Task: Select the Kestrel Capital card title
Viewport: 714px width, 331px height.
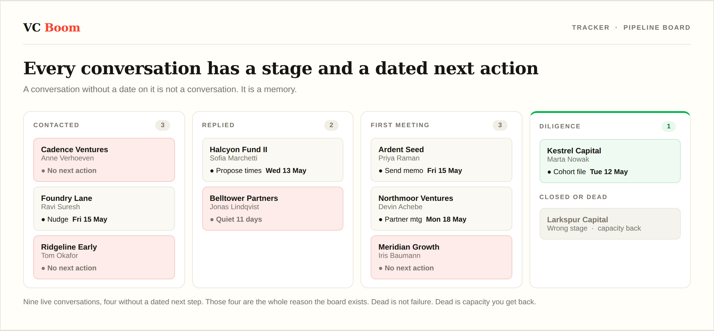Action: click(574, 151)
